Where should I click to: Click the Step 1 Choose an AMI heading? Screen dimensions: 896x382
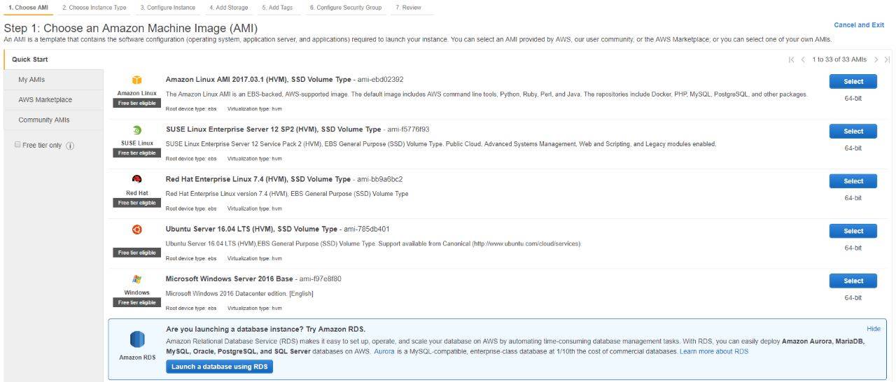(131, 29)
